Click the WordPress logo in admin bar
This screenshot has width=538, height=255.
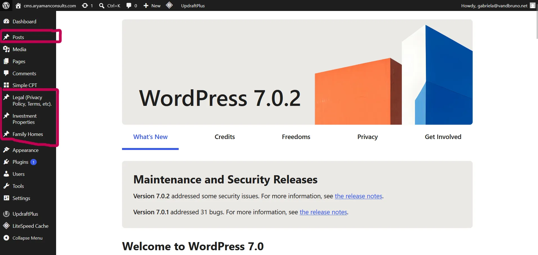(6, 5)
